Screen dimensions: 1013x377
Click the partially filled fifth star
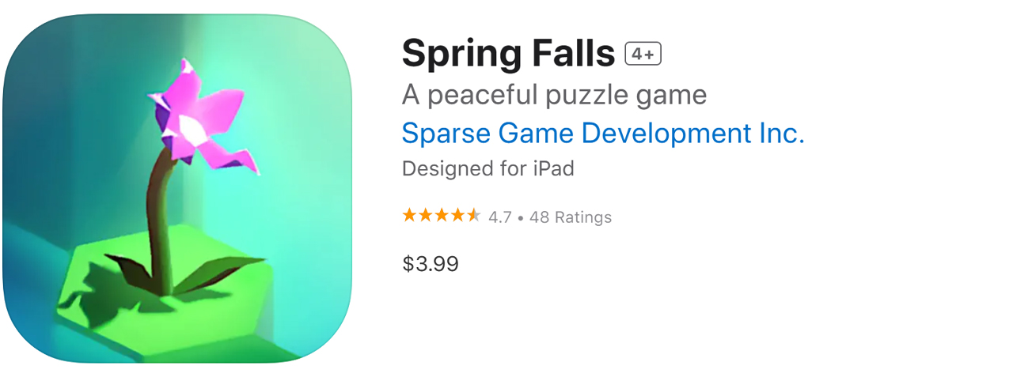tap(473, 216)
